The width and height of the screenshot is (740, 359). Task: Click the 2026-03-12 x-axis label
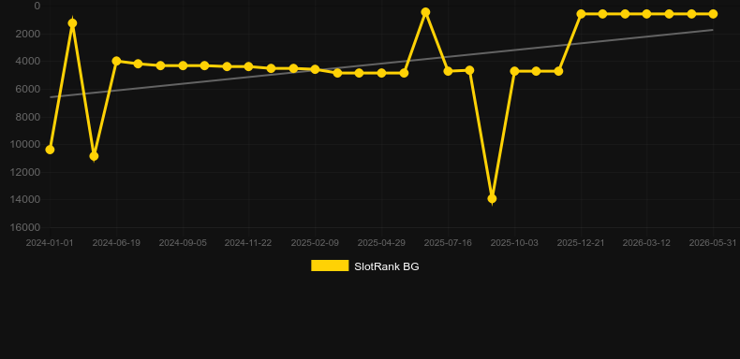646,243
